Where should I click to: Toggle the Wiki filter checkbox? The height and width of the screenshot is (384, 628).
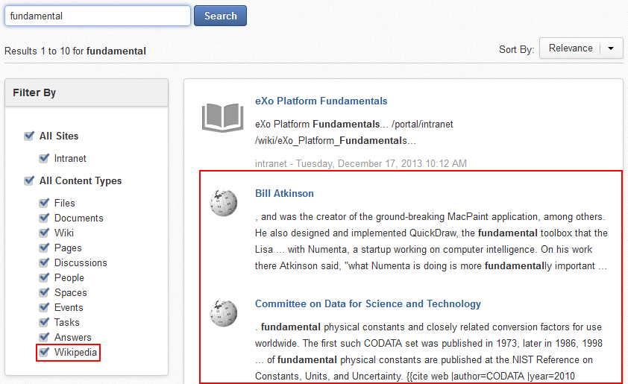[x=44, y=233]
